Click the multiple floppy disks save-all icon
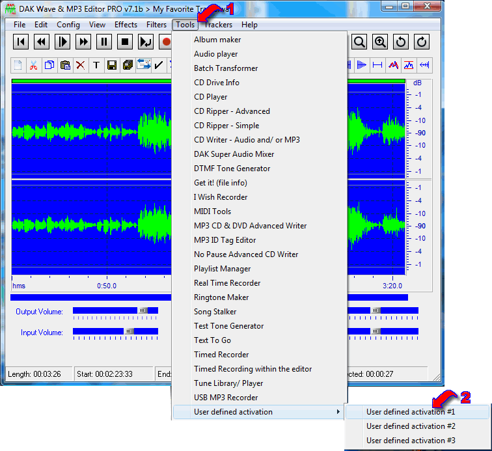Viewport: 492px width, 451px height. [x=128, y=65]
